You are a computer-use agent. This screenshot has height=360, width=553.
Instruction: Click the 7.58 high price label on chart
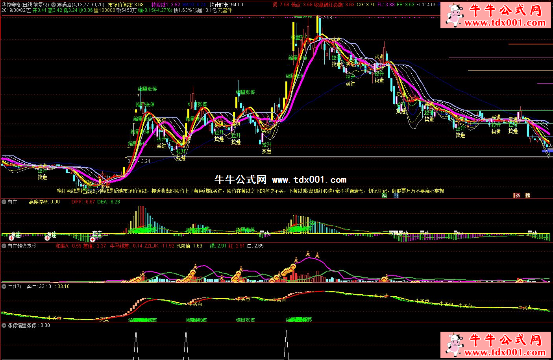(x=327, y=18)
